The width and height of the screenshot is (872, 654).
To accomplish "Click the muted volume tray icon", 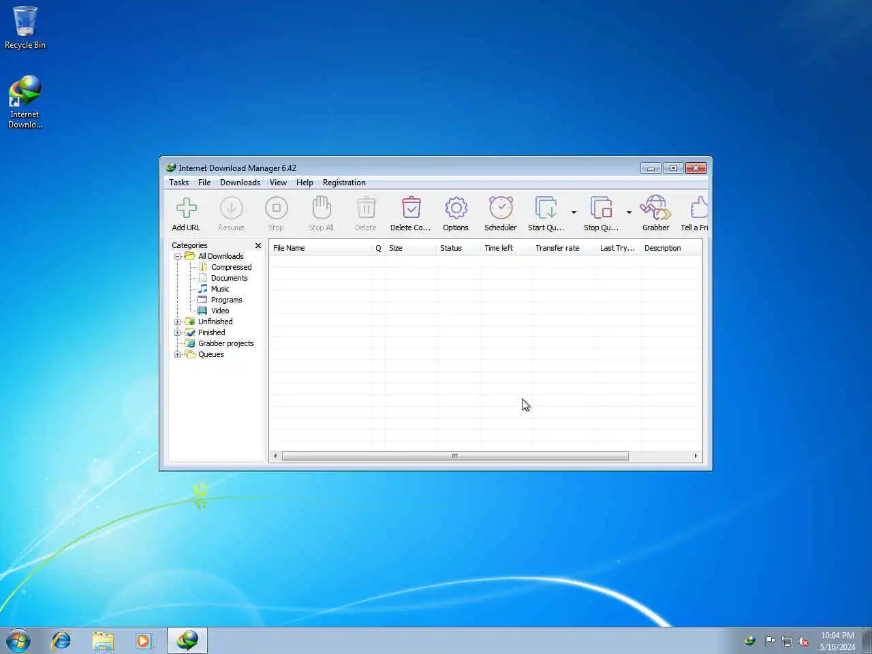I will [x=804, y=640].
